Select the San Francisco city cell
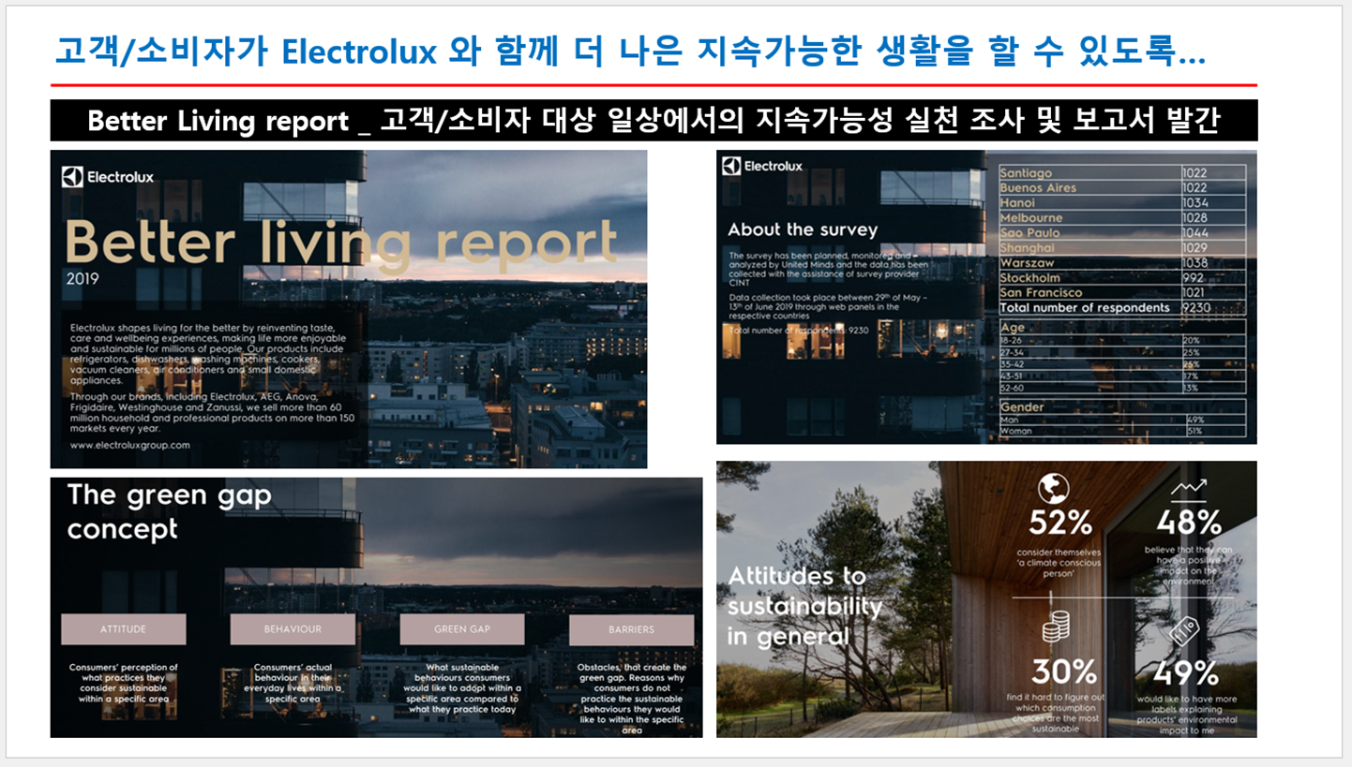This screenshot has width=1352, height=767. click(1089, 292)
